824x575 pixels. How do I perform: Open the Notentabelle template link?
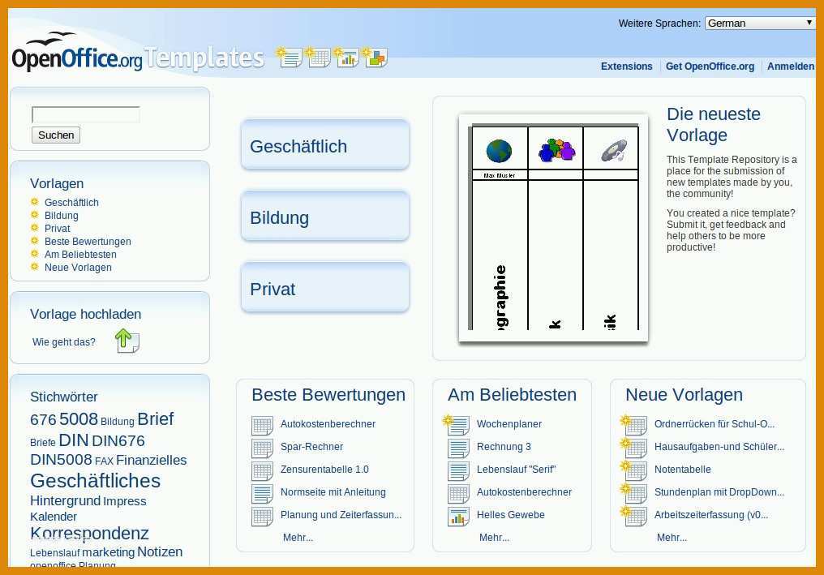682,470
